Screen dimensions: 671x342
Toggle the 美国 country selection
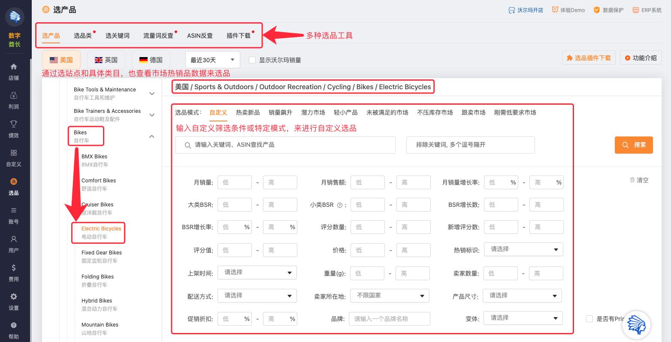61,60
